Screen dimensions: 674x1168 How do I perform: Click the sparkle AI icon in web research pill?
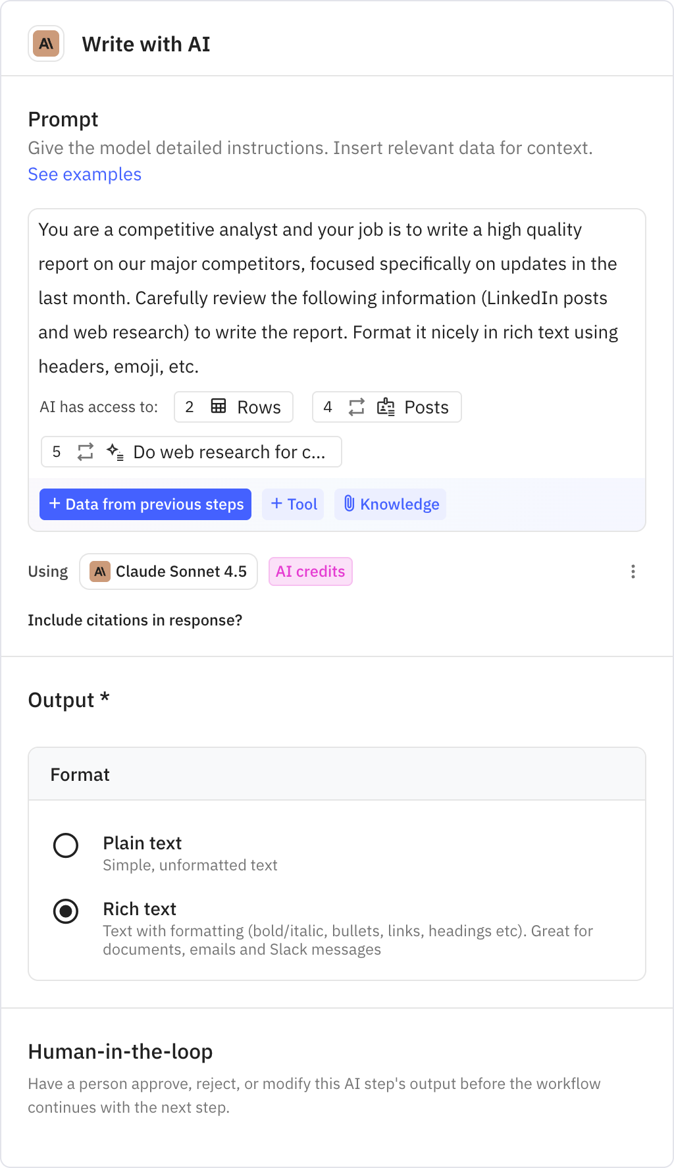tap(115, 452)
